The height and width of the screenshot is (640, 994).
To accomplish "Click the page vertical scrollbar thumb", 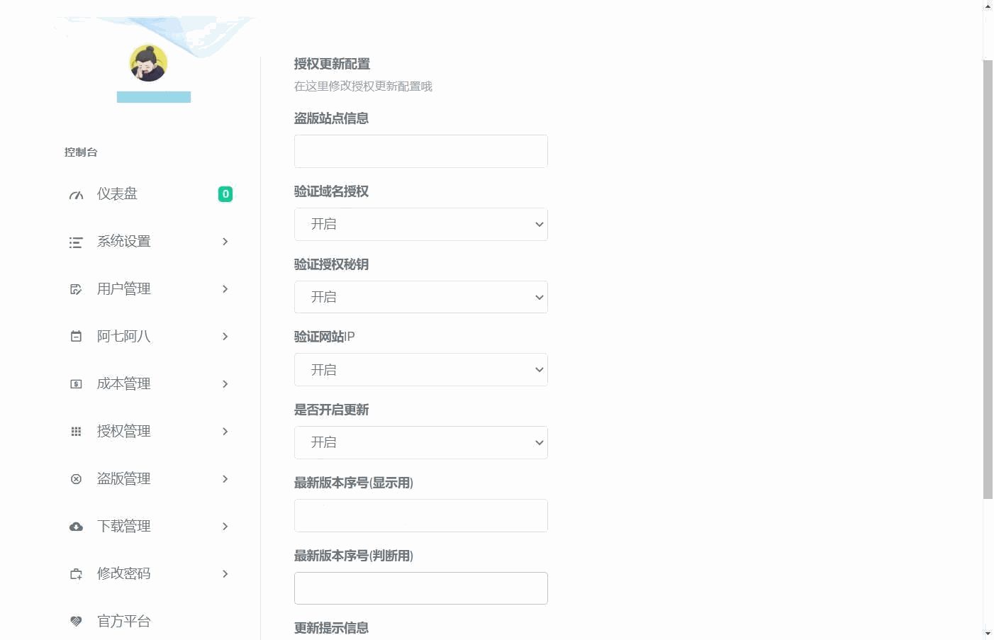I will pyautogui.click(x=988, y=279).
